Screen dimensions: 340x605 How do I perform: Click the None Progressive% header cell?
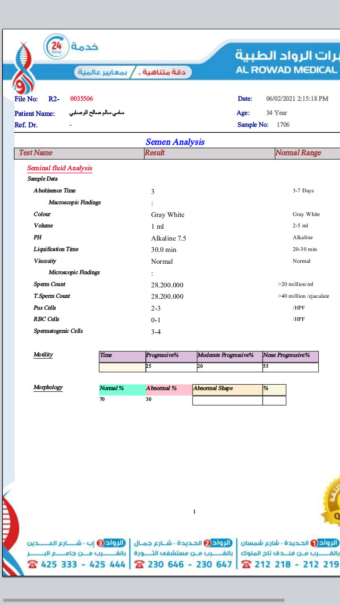290,356
